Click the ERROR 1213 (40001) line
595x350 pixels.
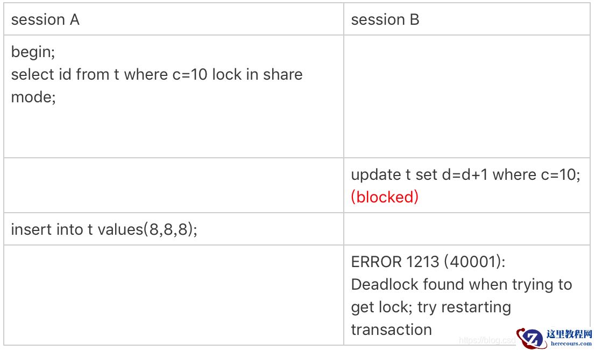(x=428, y=262)
